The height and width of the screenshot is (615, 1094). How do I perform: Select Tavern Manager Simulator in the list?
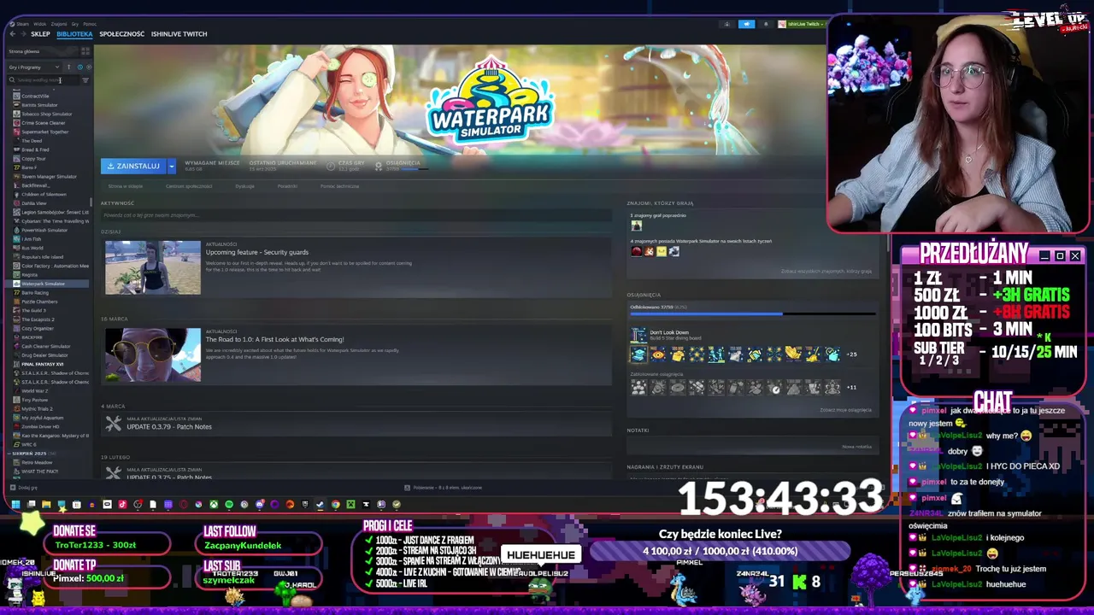point(49,176)
